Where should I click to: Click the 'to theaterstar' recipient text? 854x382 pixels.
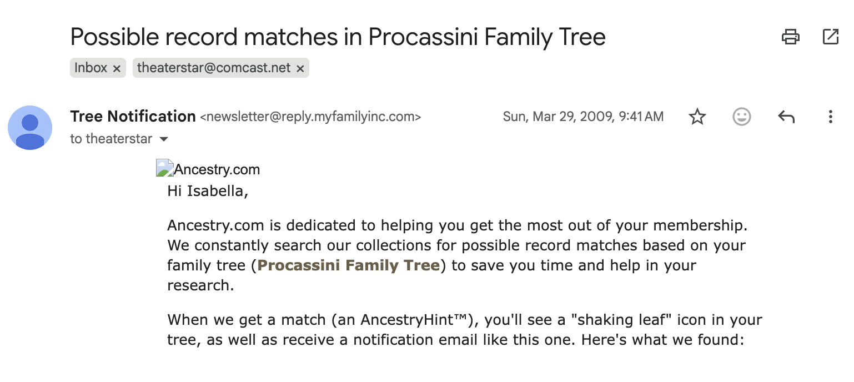coord(111,139)
